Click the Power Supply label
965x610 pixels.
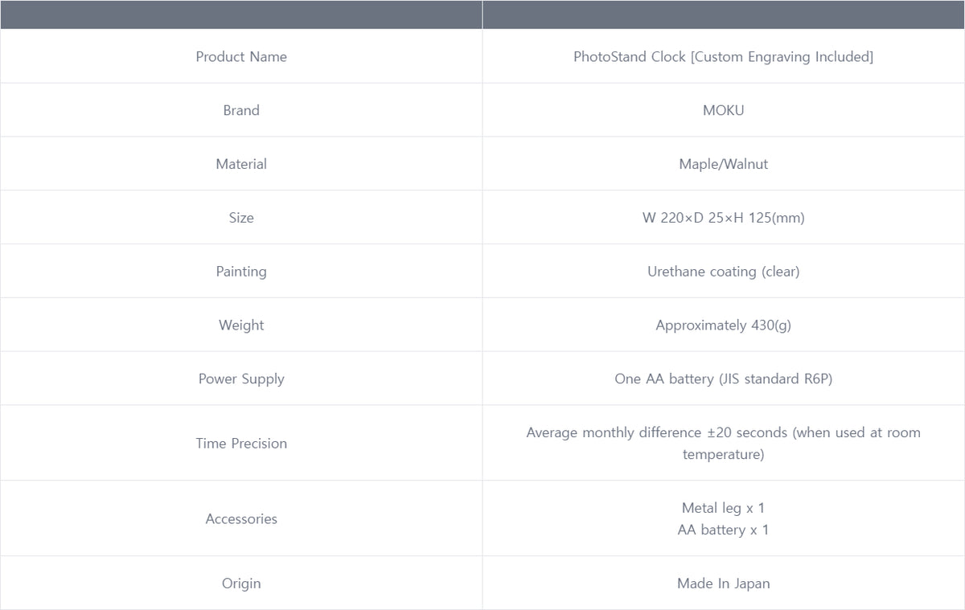point(241,379)
